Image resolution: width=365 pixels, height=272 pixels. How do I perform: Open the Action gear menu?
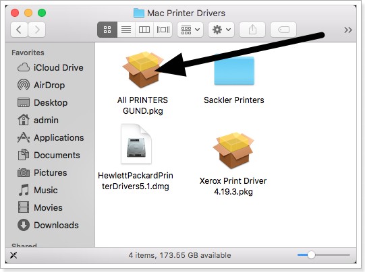coord(221,30)
